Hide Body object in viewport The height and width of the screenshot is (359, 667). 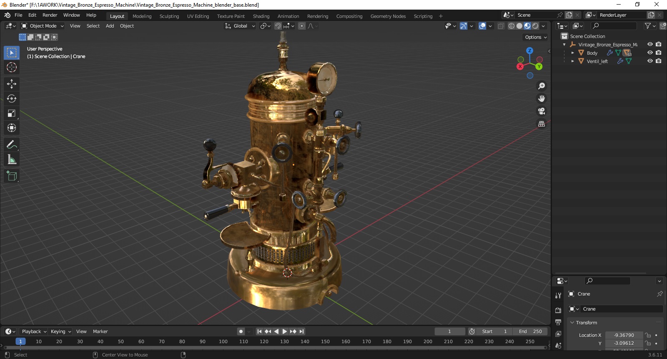[650, 53]
